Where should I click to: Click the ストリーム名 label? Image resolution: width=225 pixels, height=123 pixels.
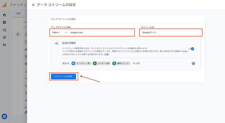[x=147, y=27]
